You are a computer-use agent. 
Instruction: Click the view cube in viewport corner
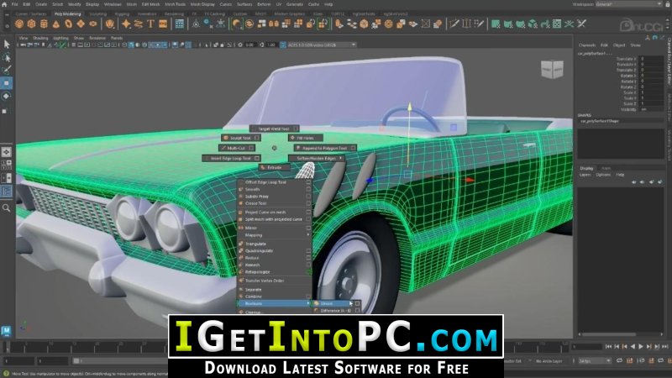pyautogui.click(x=552, y=69)
